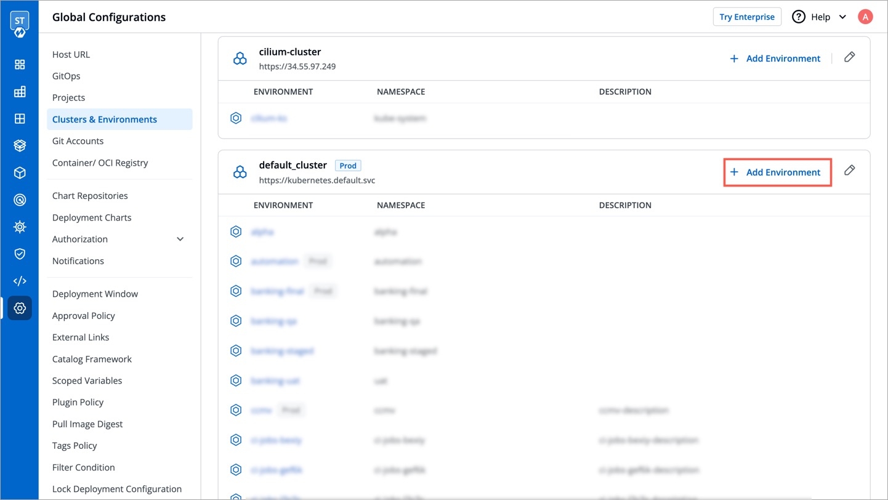
Task: Add Environment to default_cluster
Action: coord(775,172)
